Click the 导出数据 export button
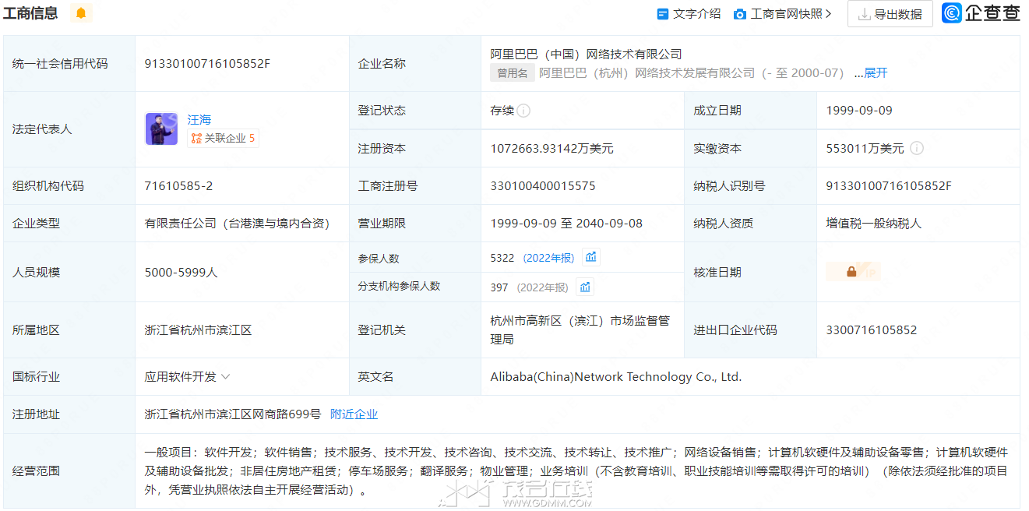Image resolution: width=1029 pixels, height=511 pixels. point(890,14)
